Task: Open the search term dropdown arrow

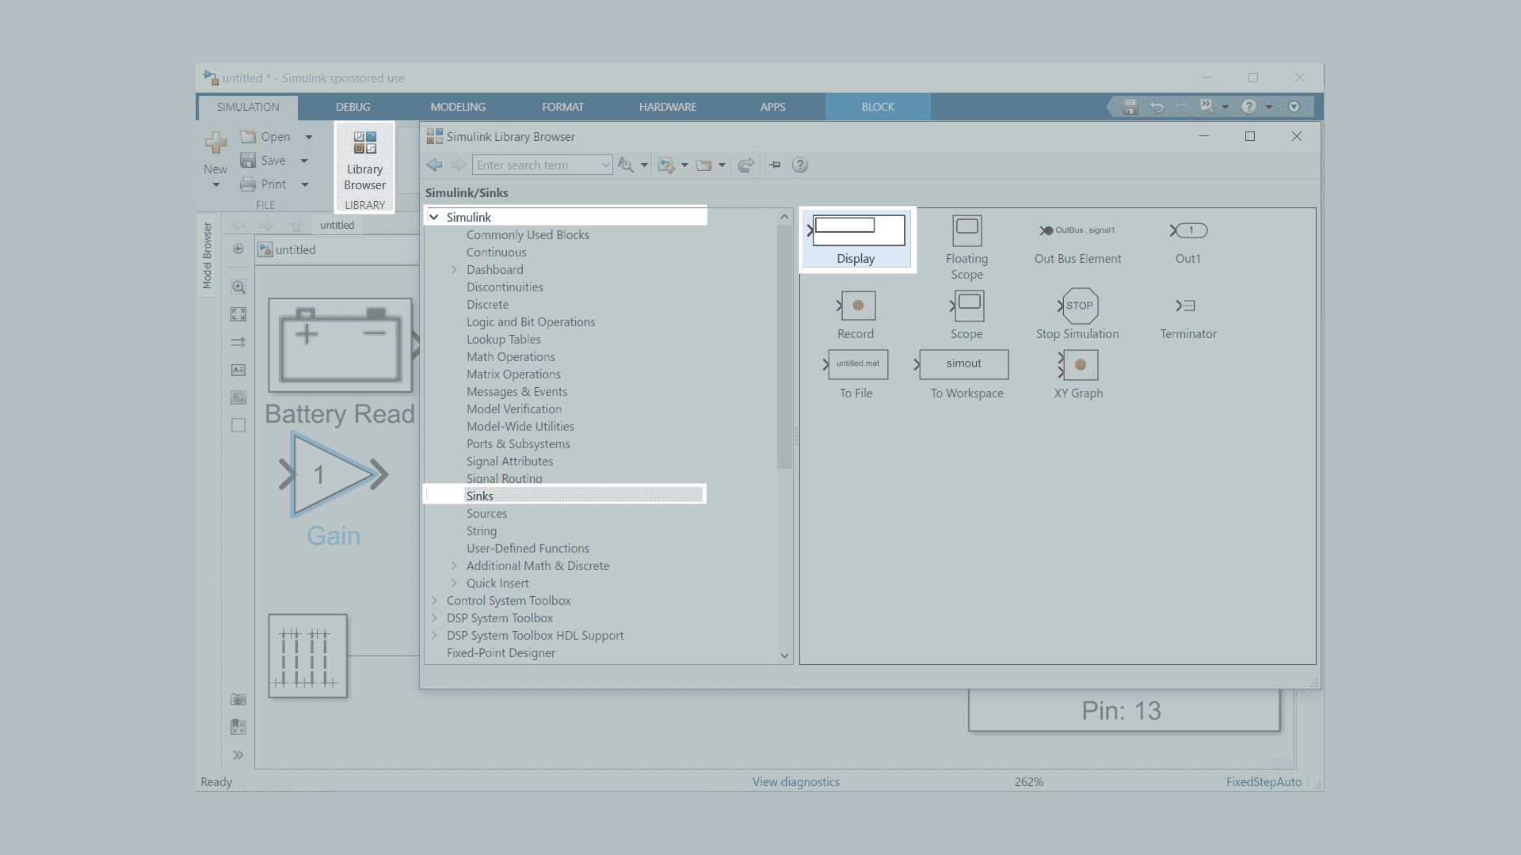Action: point(604,165)
